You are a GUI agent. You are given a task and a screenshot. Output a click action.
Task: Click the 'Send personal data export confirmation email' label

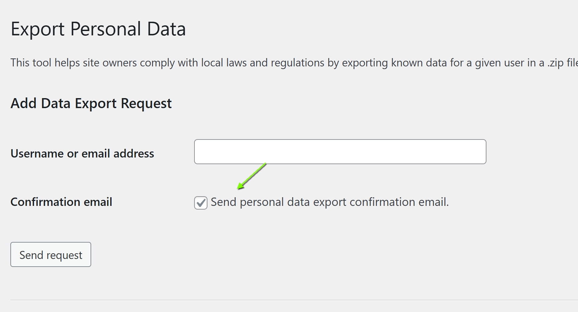(x=330, y=202)
